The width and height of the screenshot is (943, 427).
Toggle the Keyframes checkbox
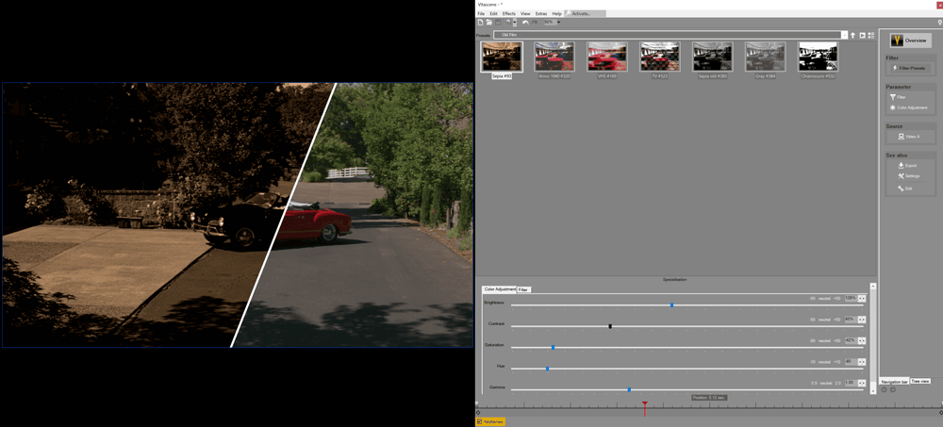tap(480, 421)
